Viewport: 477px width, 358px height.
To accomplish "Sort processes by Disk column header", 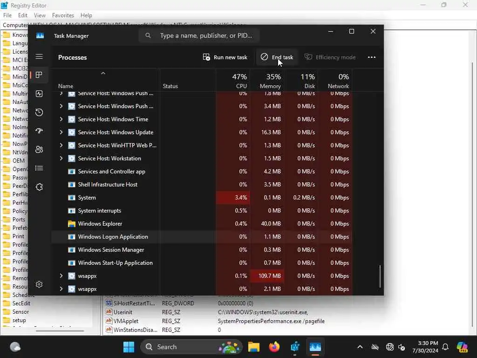I will pos(301,80).
